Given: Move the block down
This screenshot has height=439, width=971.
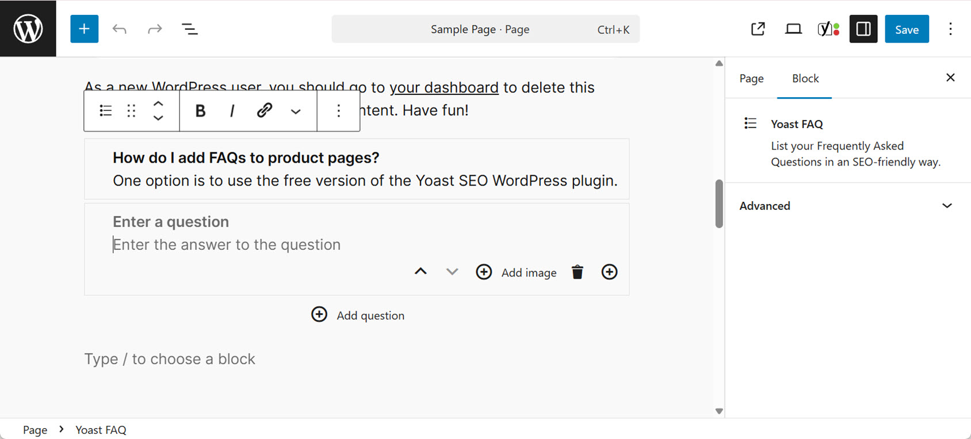Looking at the screenshot, I should click(158, 117).
